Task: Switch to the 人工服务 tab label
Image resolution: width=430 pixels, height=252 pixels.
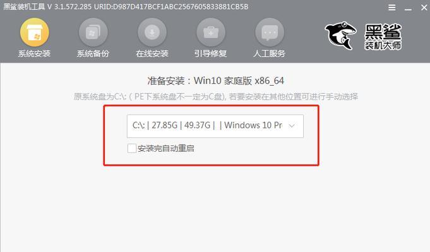Action: 269,54
